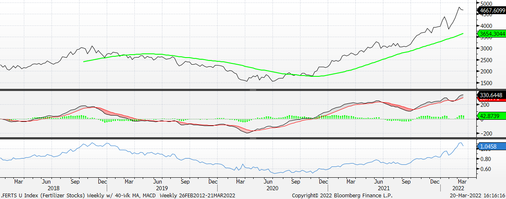Image resolution: width=506 pixels, height=199 pixels.
Task: Select the Dec 2020 month label
Action: 323,182
